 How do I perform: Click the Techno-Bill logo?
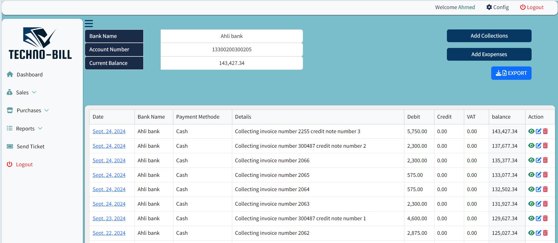tap(40, 43)
